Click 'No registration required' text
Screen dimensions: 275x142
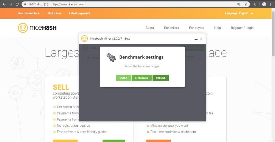[74, 126]
